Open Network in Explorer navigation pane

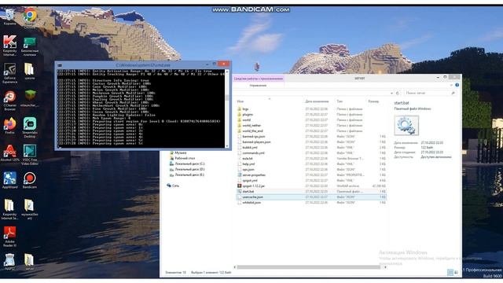tap(173, 186)
